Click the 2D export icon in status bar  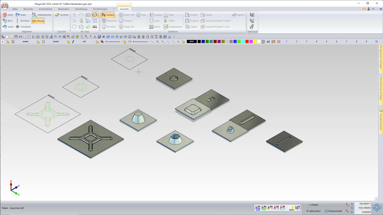click(258, 208)
